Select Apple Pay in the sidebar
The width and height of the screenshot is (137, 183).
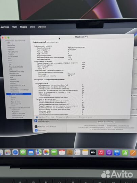pyautogui.click(x=11, y=45)
